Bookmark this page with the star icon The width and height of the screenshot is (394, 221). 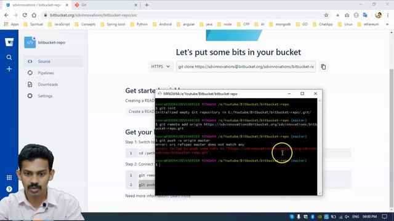pyautogui.click(x=326, y=15)
